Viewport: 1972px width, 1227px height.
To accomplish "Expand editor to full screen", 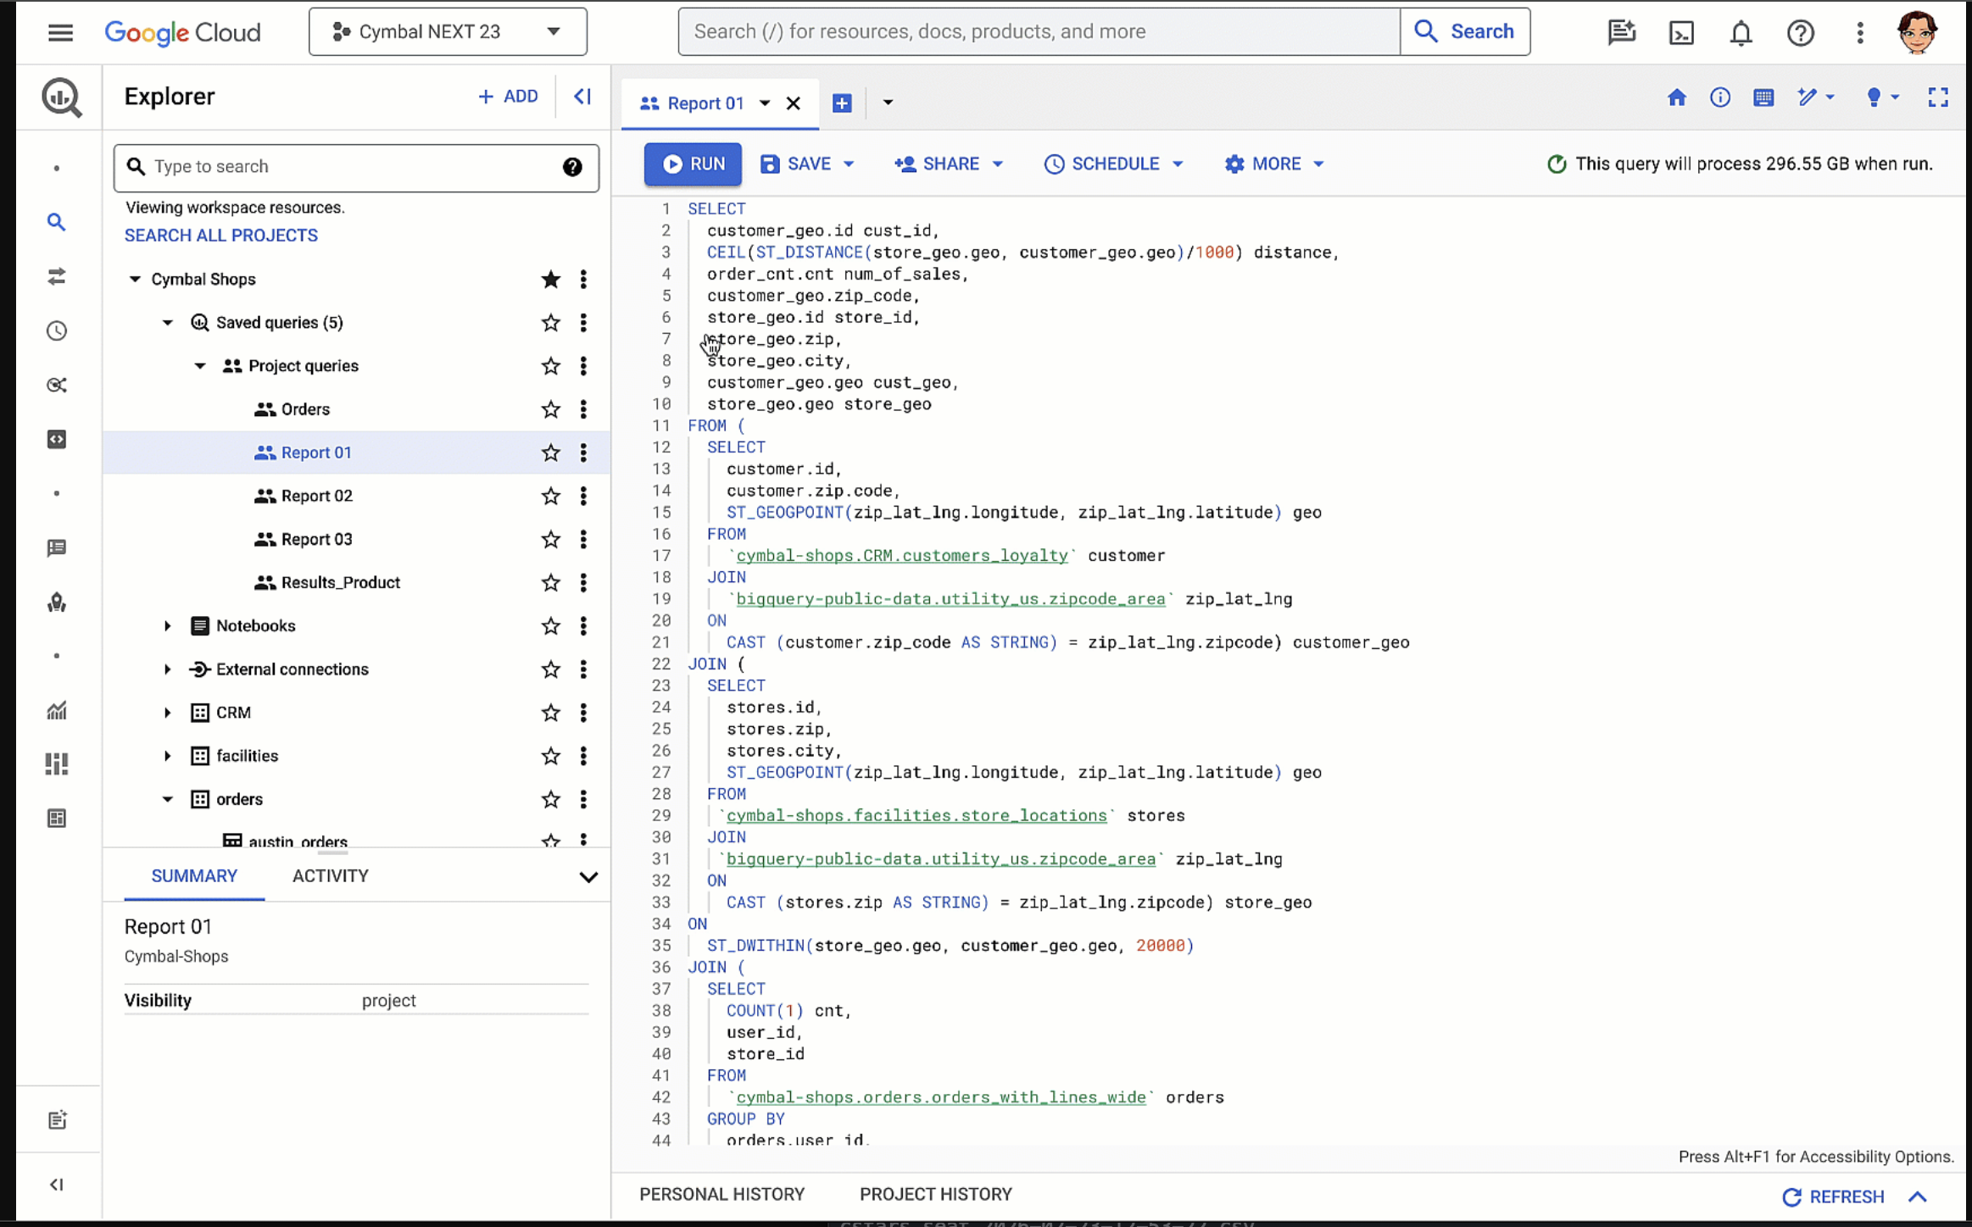I will (x=1937, y=97).
